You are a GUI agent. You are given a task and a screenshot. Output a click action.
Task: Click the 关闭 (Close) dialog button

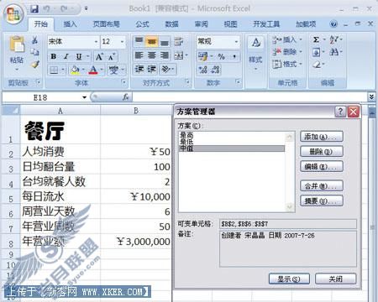tap(335, 279)
